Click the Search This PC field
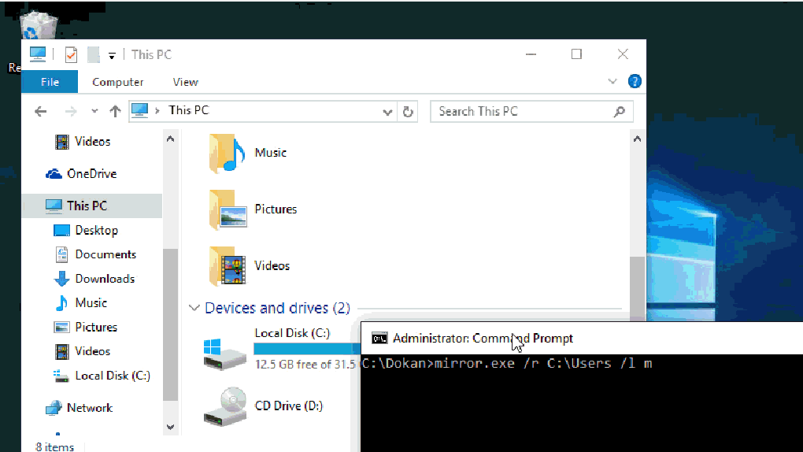This screenshot has height=452, width=803. tap(531, 111)
